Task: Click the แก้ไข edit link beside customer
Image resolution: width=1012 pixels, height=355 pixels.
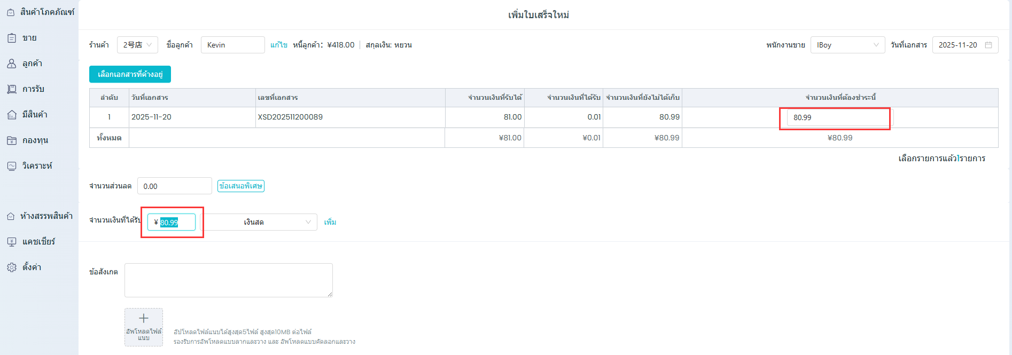Action: coord(278,45)
